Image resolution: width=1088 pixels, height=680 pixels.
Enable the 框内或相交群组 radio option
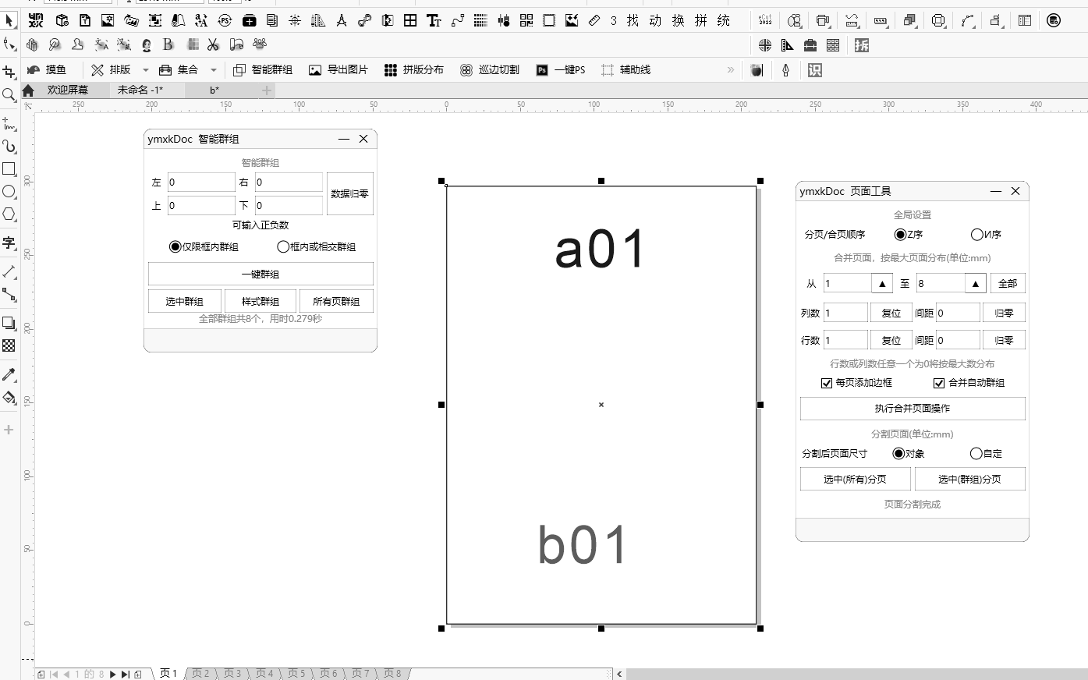[x=283, y=246]
